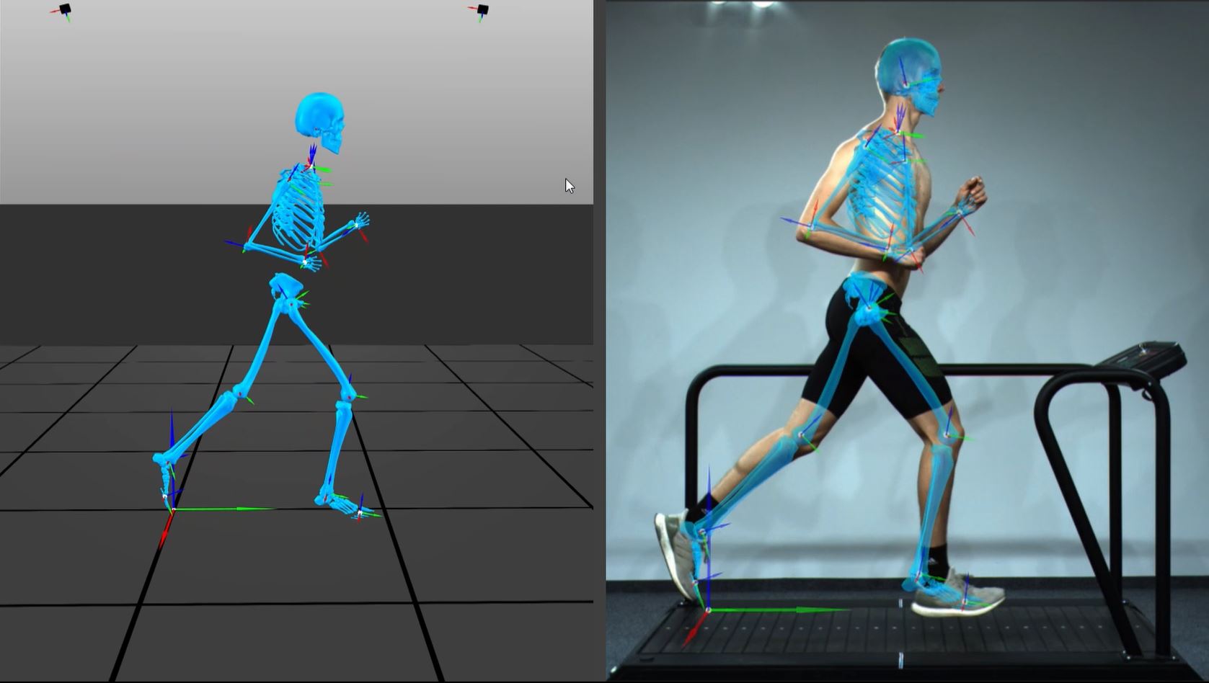Click the global origin axes on 3D floor
The height and width of the screenshot is (683, 1209).
tap(173, 509)
